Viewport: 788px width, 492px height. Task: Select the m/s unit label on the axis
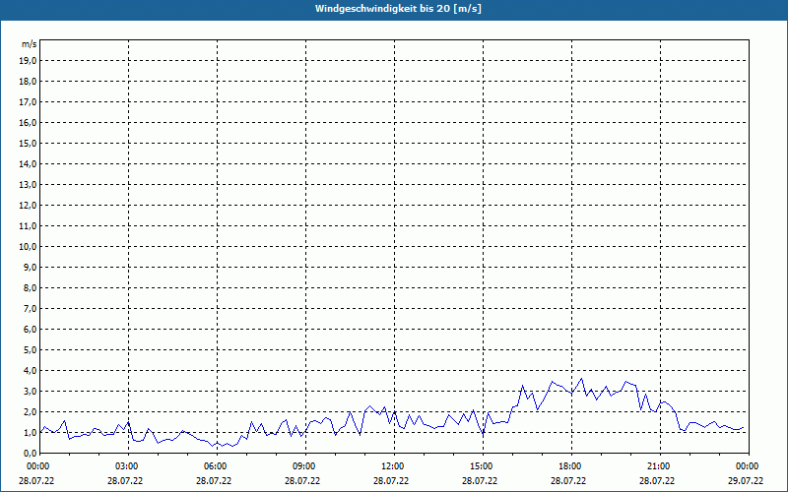click(x=30, y=44)
